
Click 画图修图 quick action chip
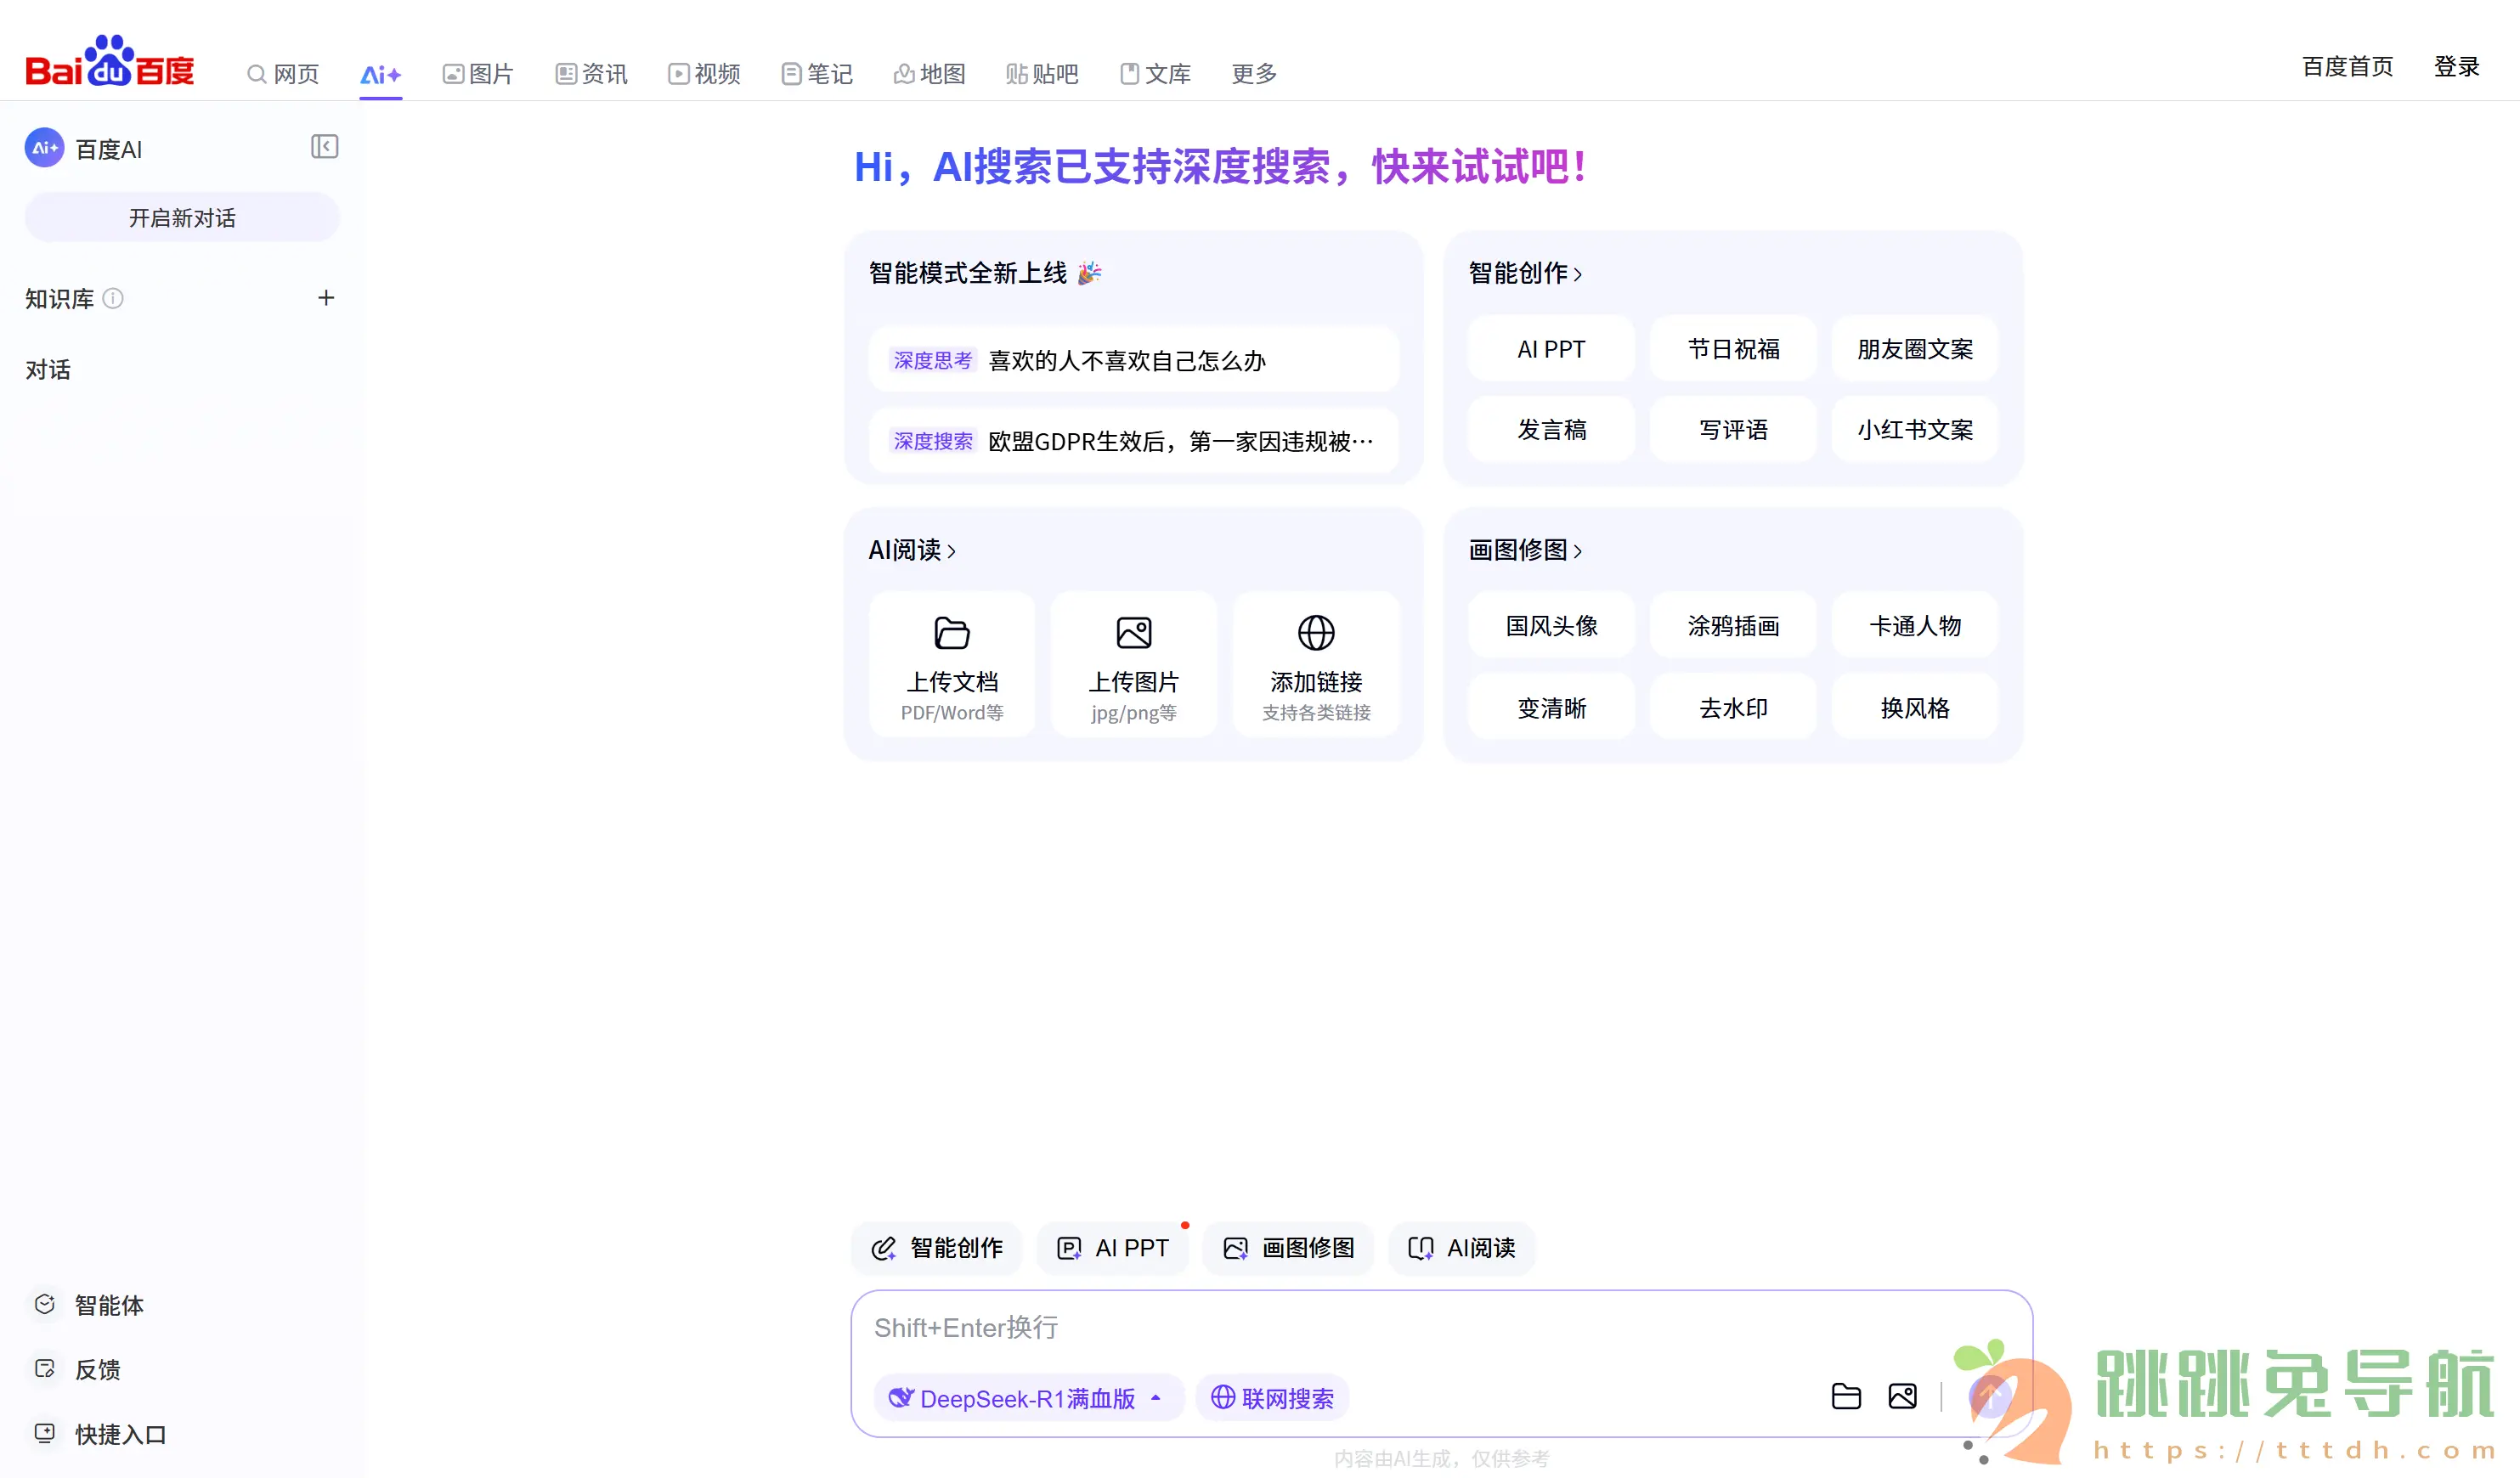(x=1288, y=1248)
